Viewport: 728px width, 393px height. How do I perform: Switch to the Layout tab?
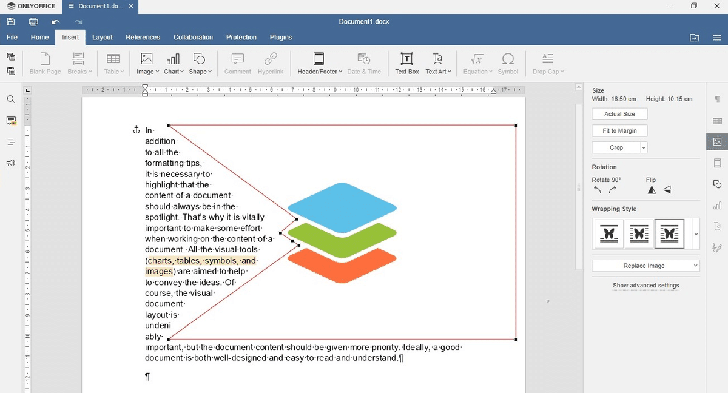(103, 38)
